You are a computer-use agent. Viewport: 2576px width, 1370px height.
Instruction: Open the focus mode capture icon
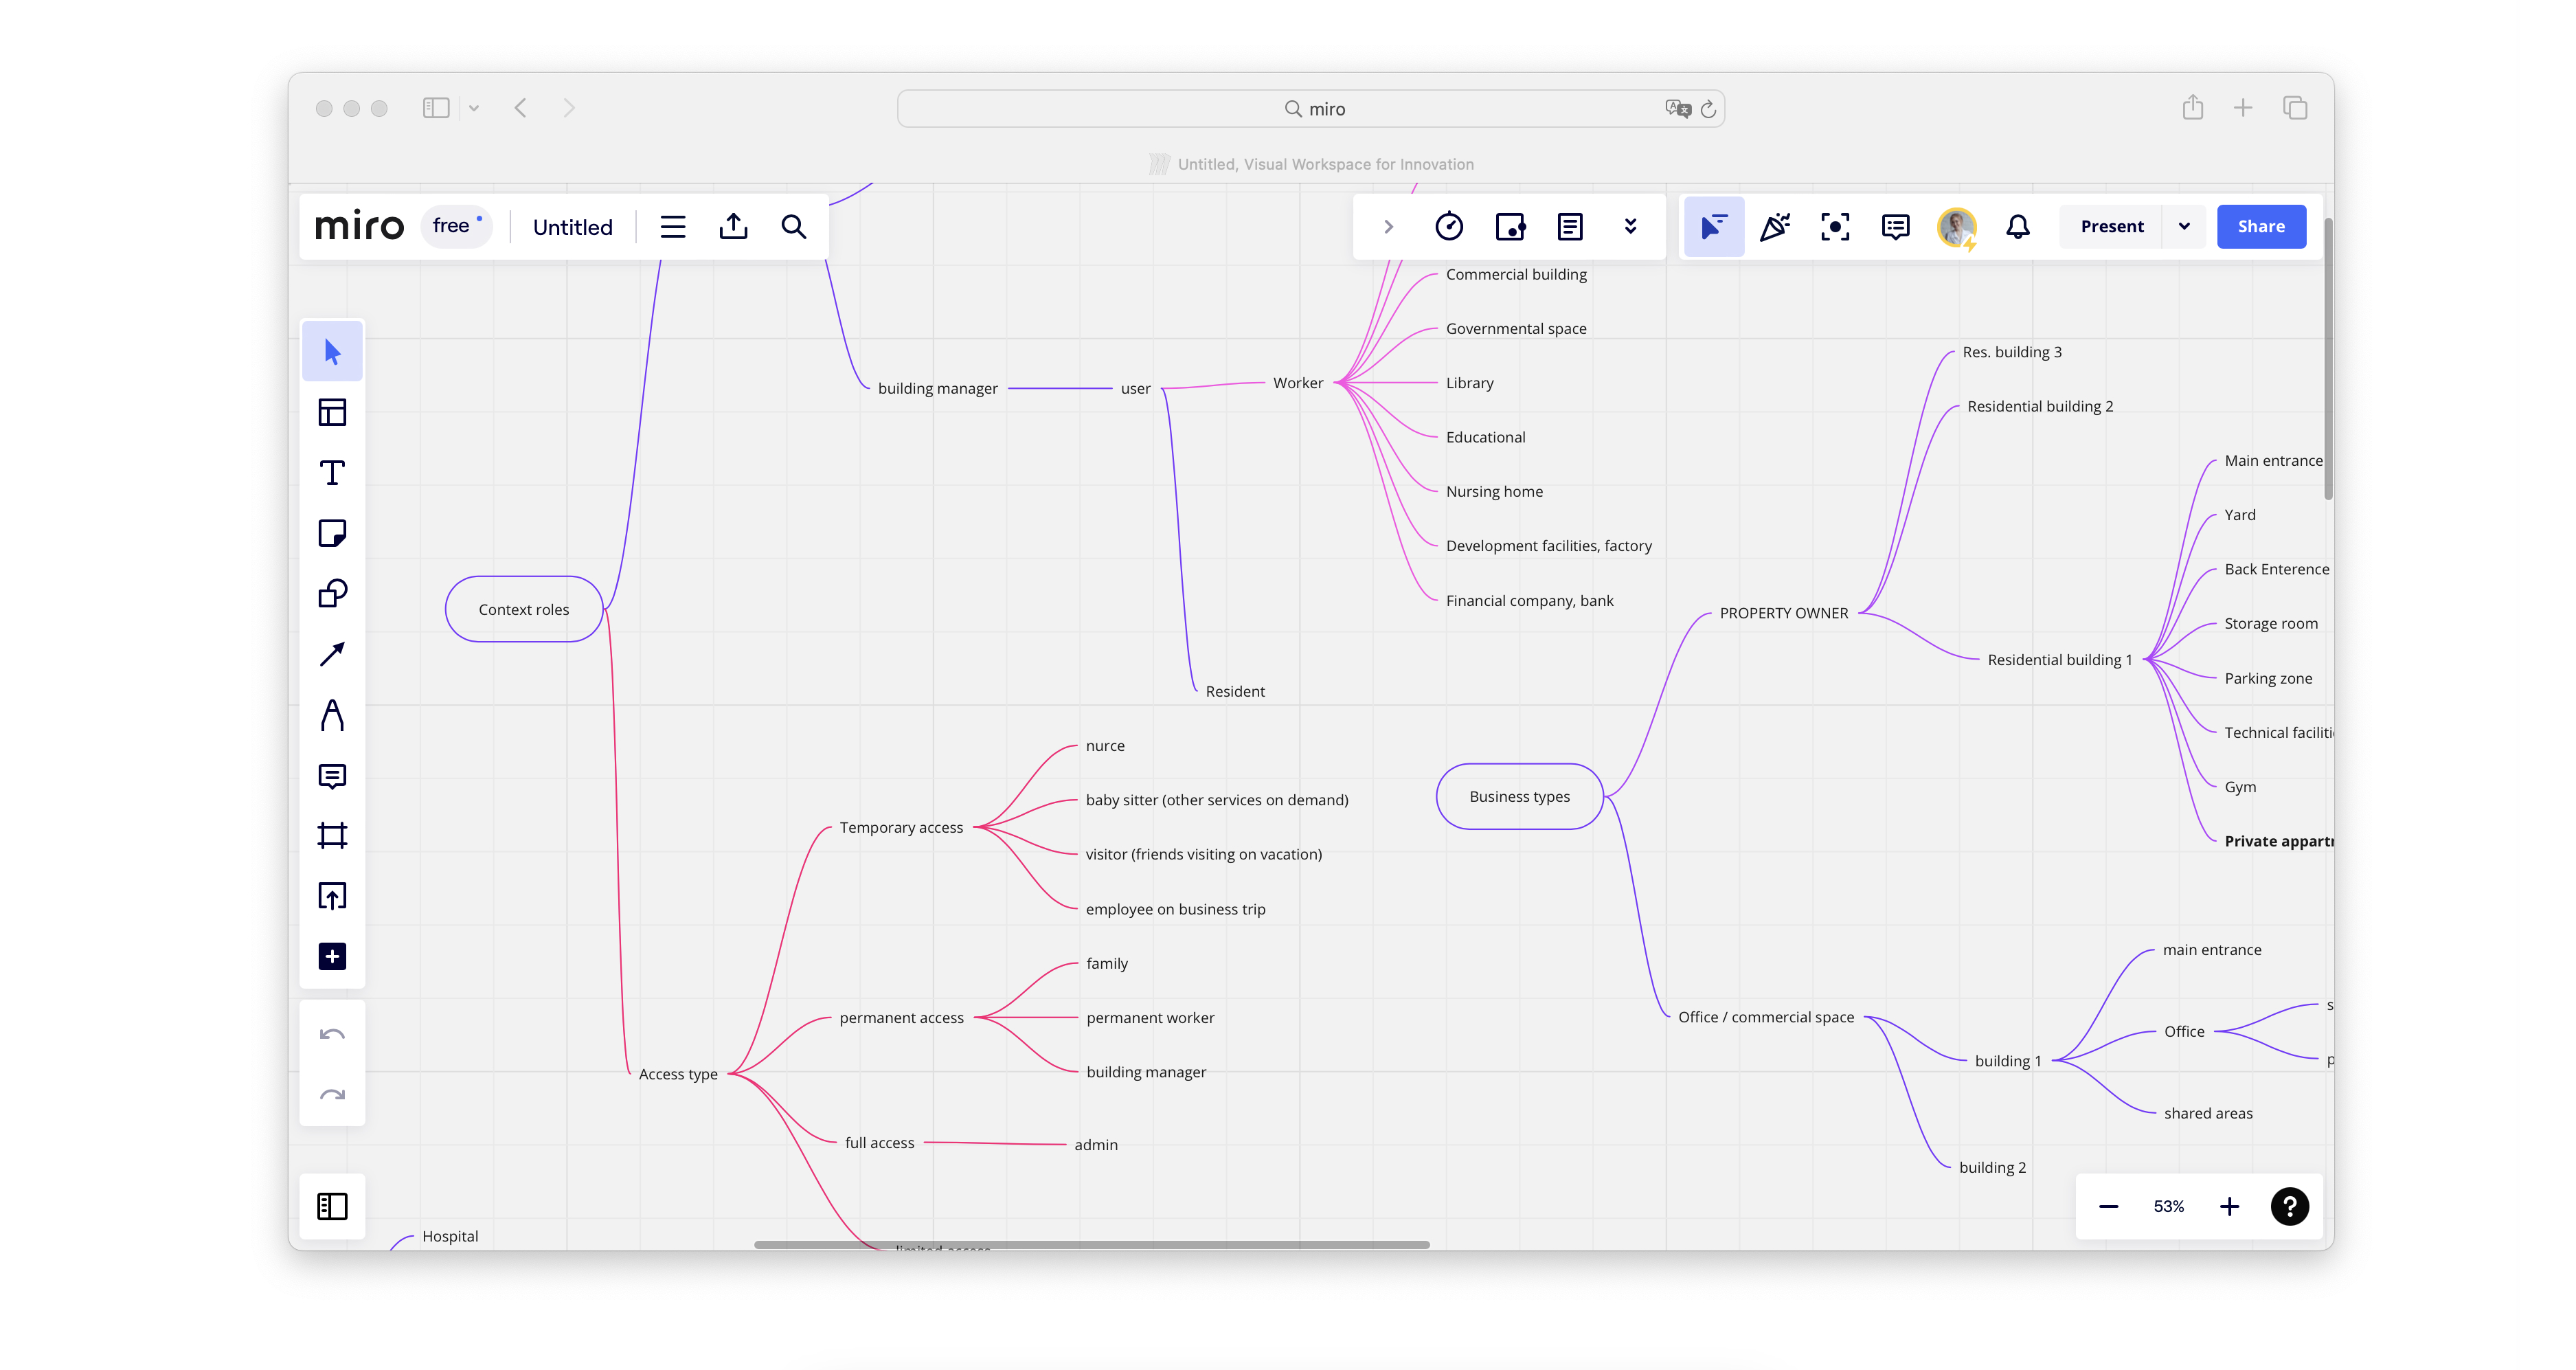point(1835,227)
